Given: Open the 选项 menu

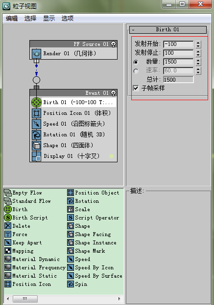Looking at the screenshot, I should 68,19.
